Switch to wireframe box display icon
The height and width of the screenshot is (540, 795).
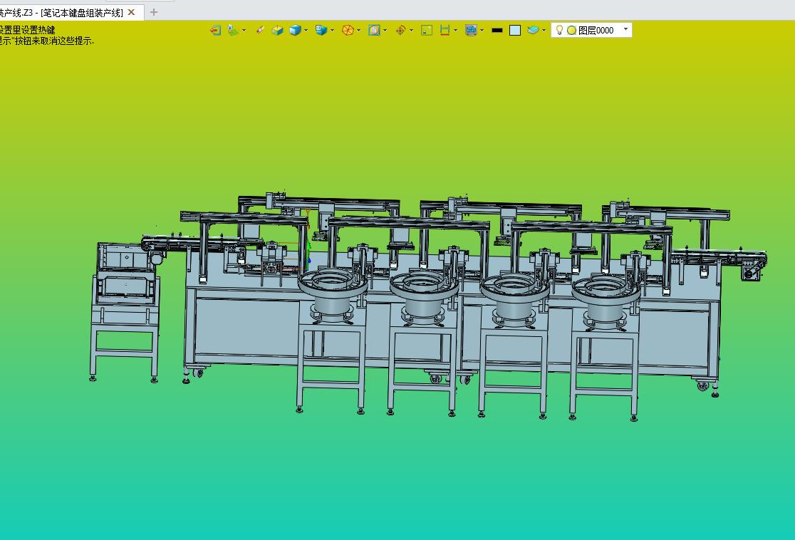pos(277,30)
